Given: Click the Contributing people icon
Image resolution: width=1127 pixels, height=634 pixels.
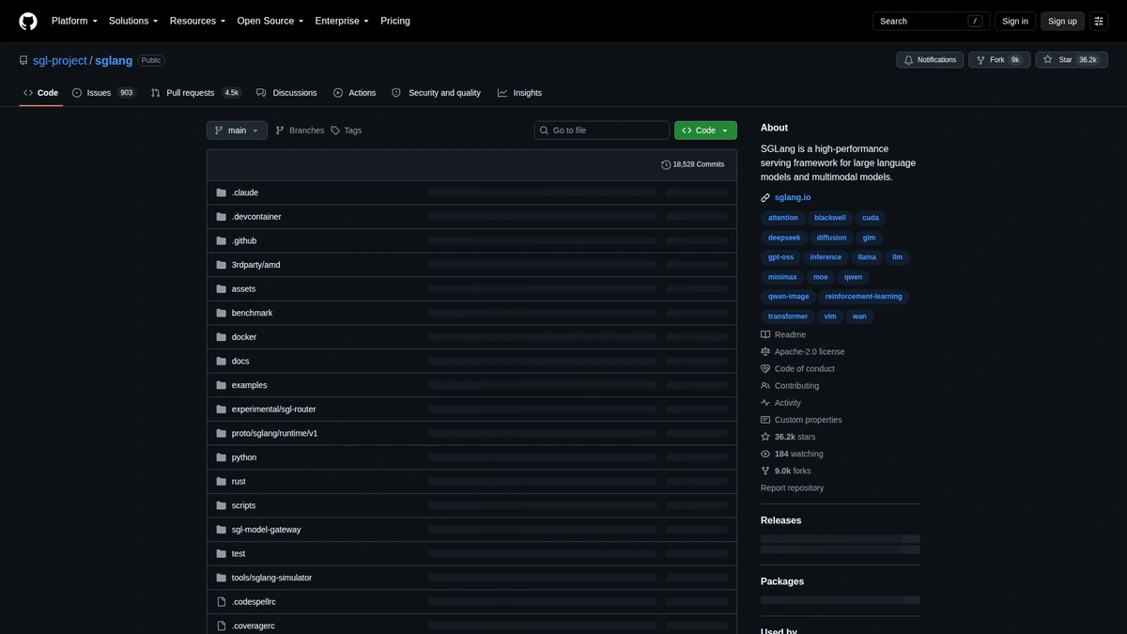Looking at the screenshot, I should coord(765,386).
